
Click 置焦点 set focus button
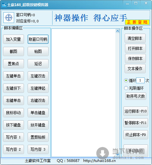point(14,64)
